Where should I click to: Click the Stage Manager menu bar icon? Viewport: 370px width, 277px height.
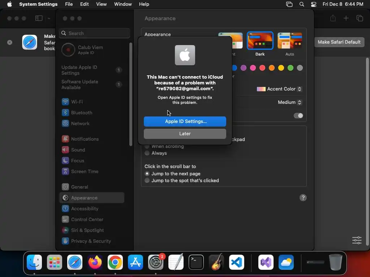(x=289, y=4)
